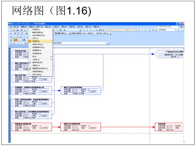Screen dimensions: 196x146
Task: Expand the 表 submenu arrow
Action: [x=51, y=57]
